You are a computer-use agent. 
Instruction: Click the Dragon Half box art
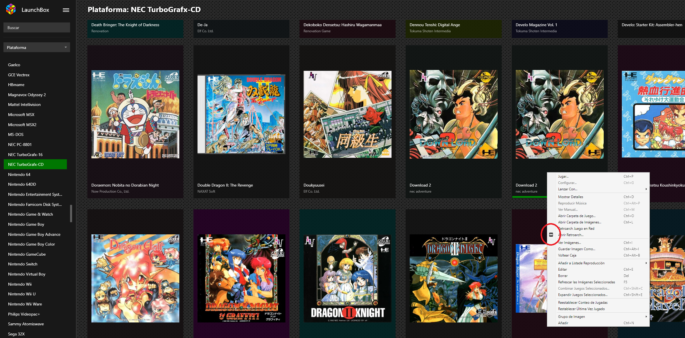coord(135,278)
